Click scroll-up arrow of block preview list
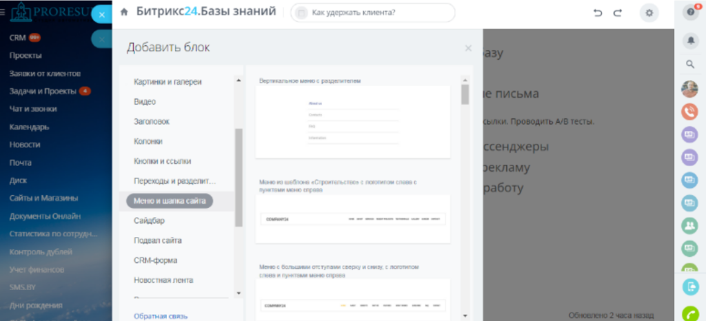Screen dimensions: 706x321 tap(465, 80)
